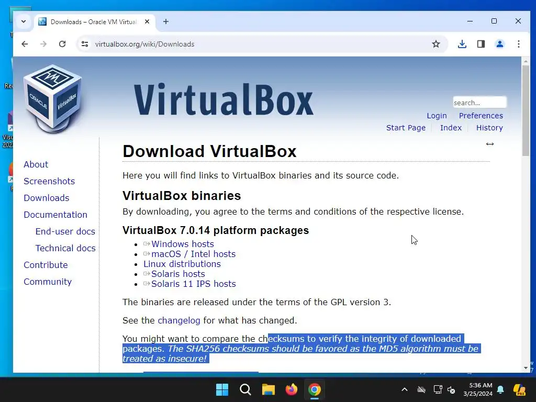This screenshot has width=536, height=402.
Task: Open End-user docs link
Action: tap(65, 231)
